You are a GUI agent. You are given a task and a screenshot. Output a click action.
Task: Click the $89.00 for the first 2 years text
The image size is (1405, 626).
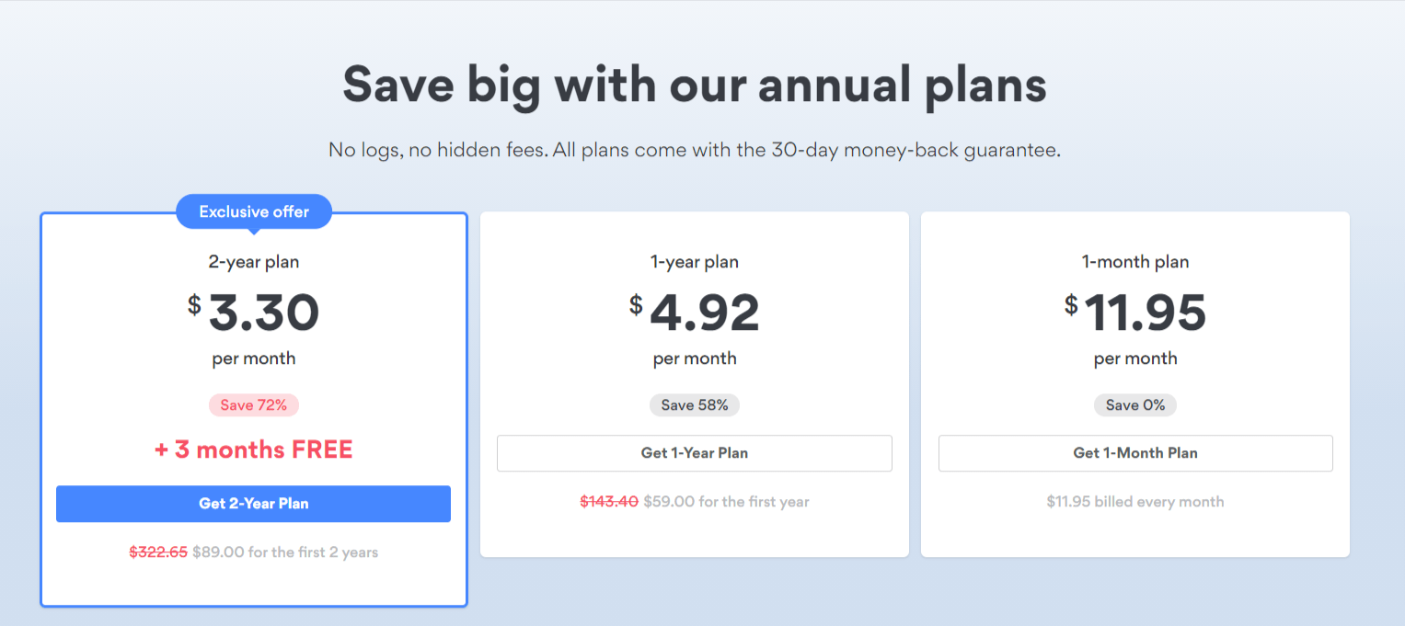pos(285,552)
